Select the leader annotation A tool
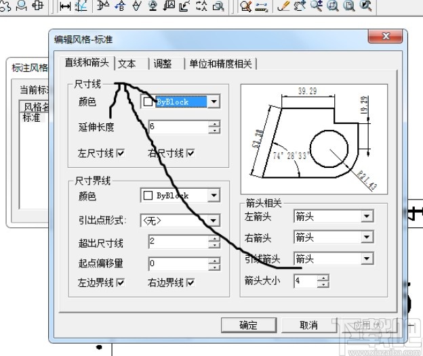Screen dimensions: 423x356 point(103,6)
